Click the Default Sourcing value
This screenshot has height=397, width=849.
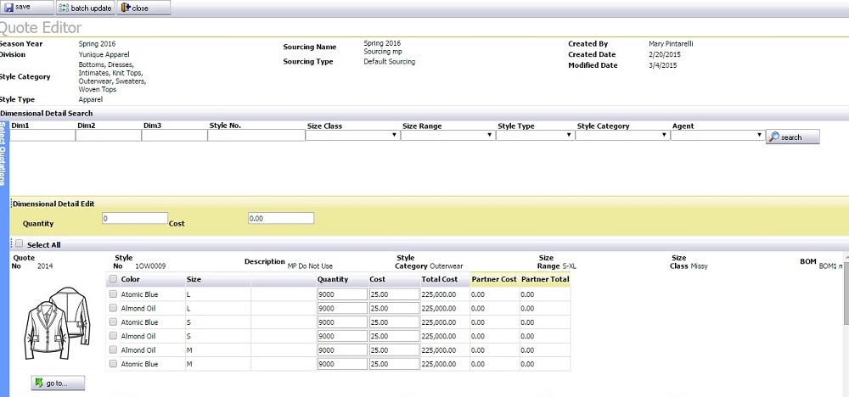point(390,62)
